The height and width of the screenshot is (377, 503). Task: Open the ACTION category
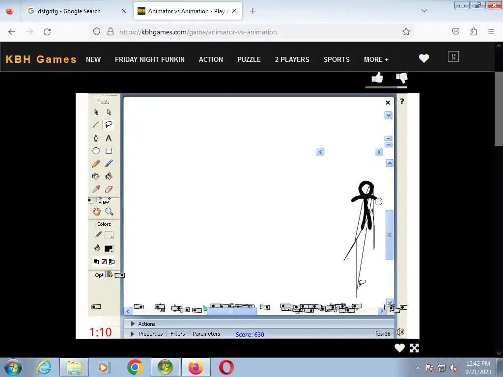(211, 59)
